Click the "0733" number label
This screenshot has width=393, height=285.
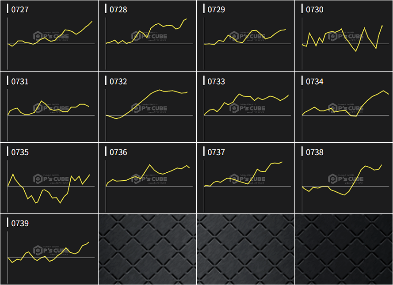pyautogui.click(x=216, y=81)
